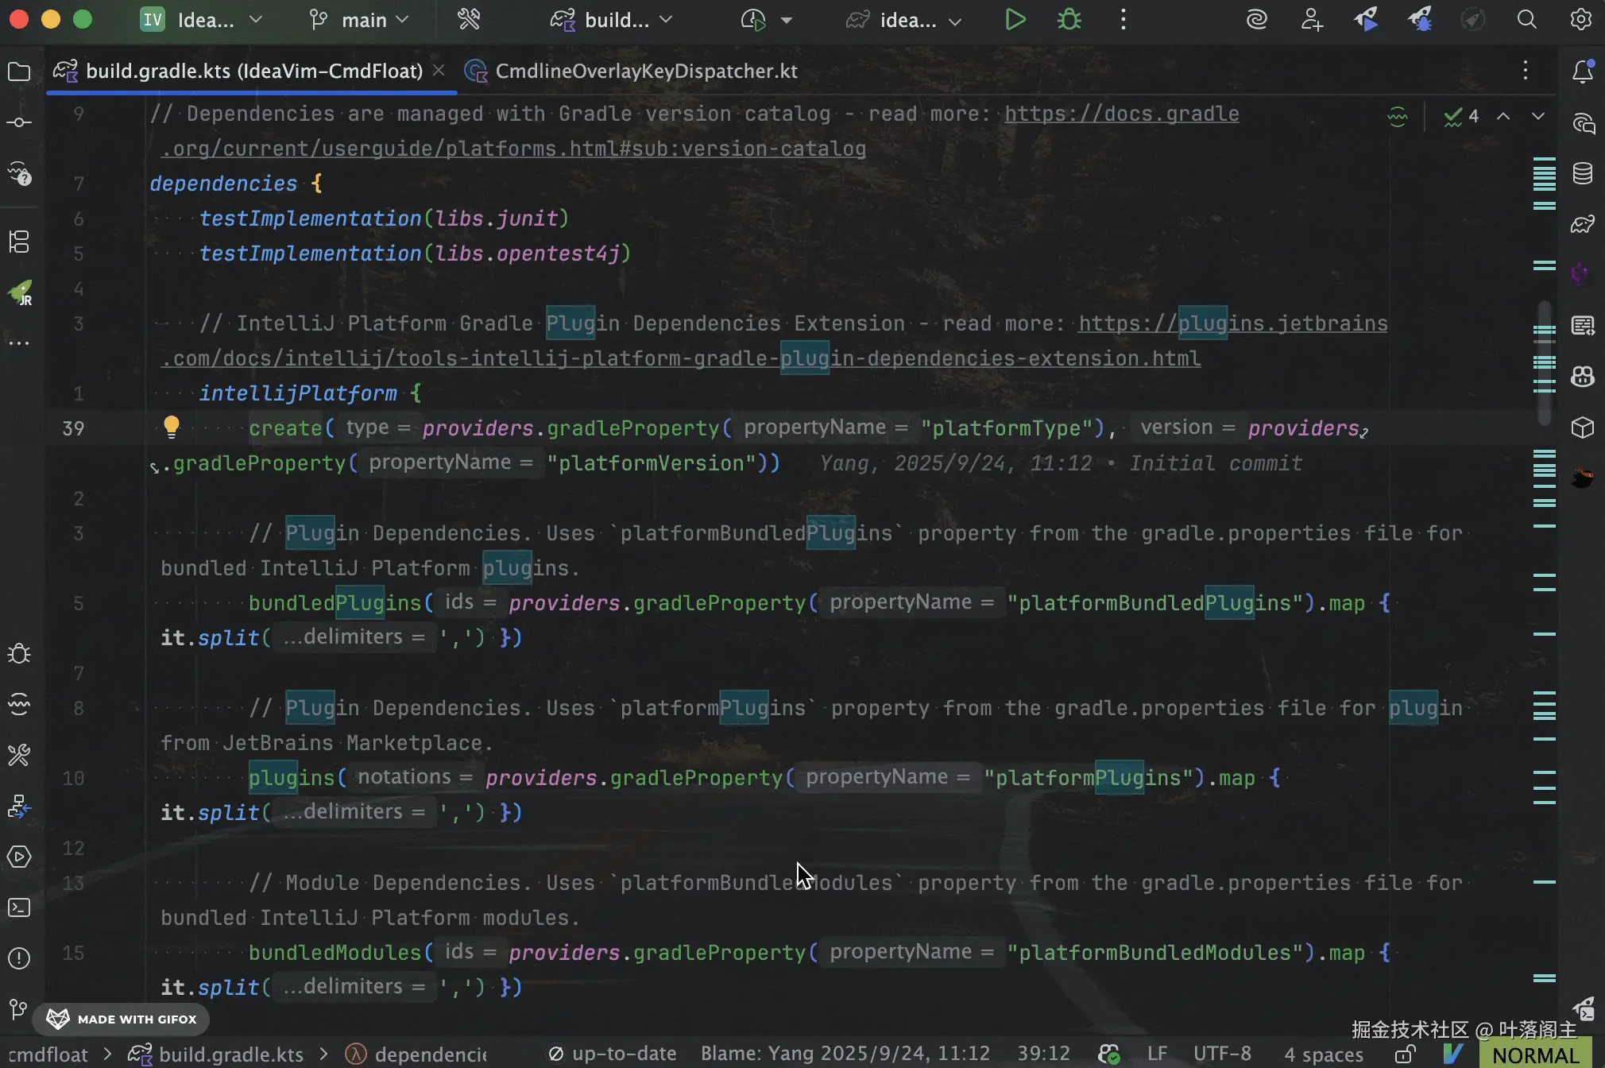Open the Project folder tool window
1605x1068 pixels.
(x=19, y=72)
